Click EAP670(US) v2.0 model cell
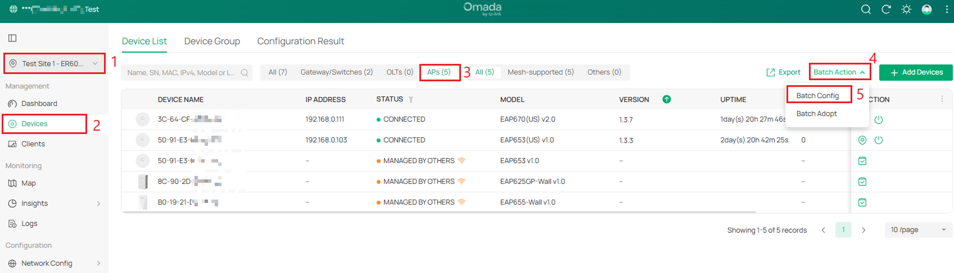954x273 pixels. click(527, 119)
